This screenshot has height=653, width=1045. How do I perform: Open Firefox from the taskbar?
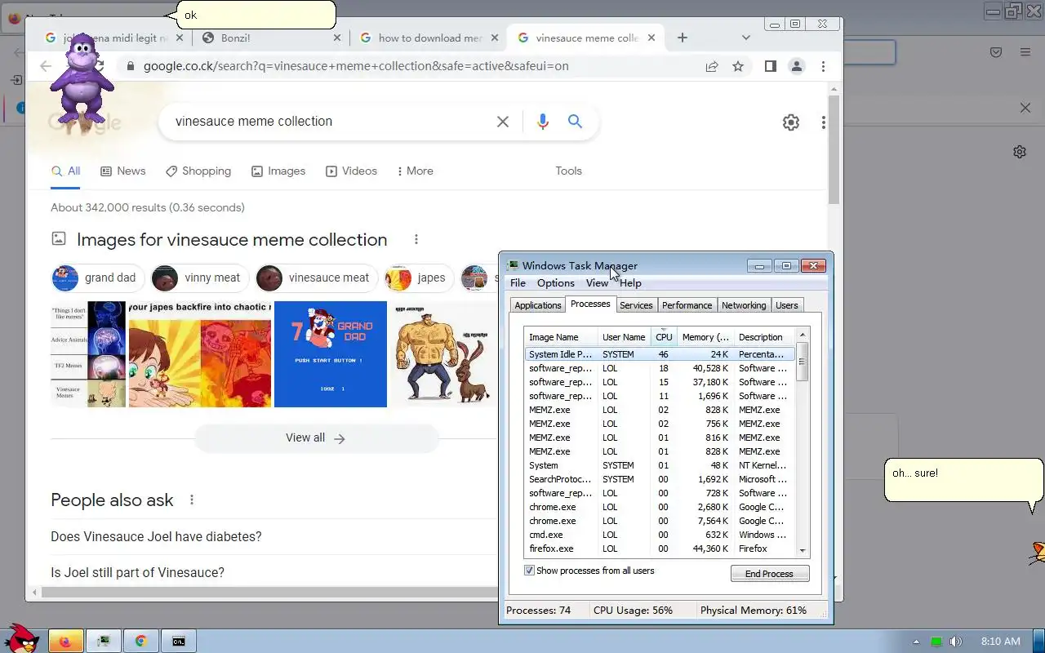click(x=65, y=641)
